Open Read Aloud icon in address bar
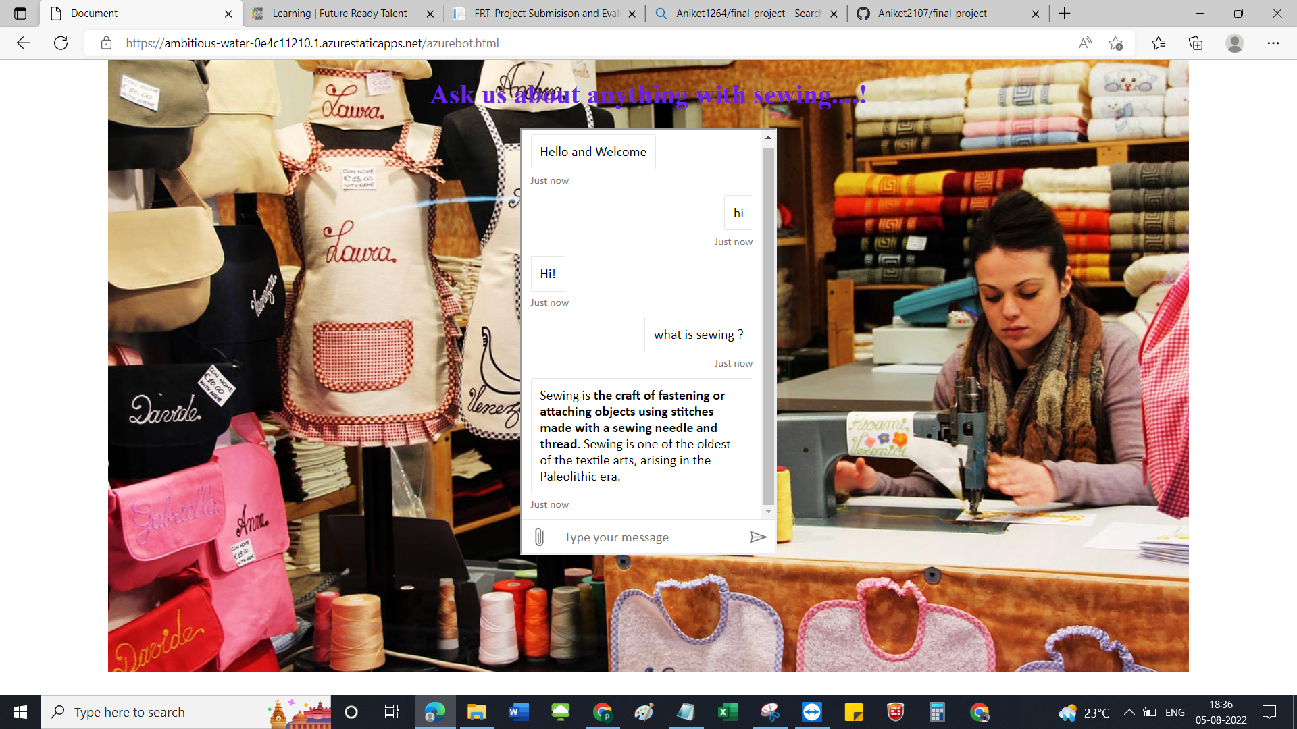The image size is (1297, 729). coord(1085,43)
